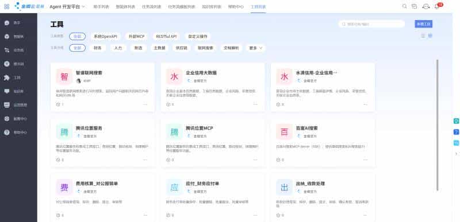Click blue question floating icon on right edge
The image size is (460, 222).
[456, 132]
